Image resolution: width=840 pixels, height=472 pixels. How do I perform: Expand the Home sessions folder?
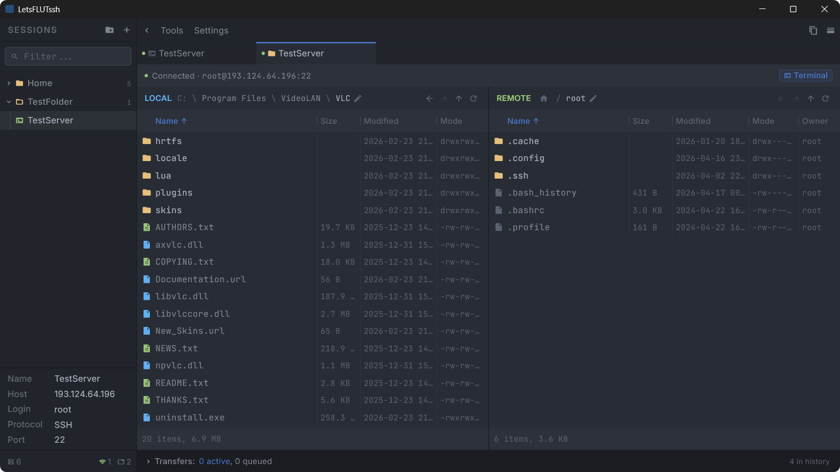point(9,83)
